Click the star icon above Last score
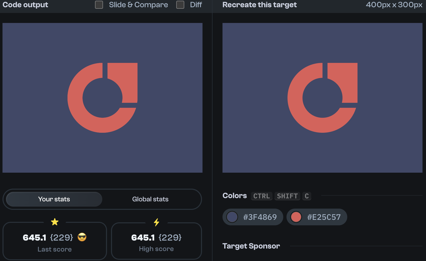 (x=55, y=222)
